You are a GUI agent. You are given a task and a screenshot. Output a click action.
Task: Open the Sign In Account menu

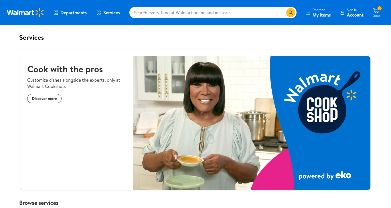coord(352,13)
